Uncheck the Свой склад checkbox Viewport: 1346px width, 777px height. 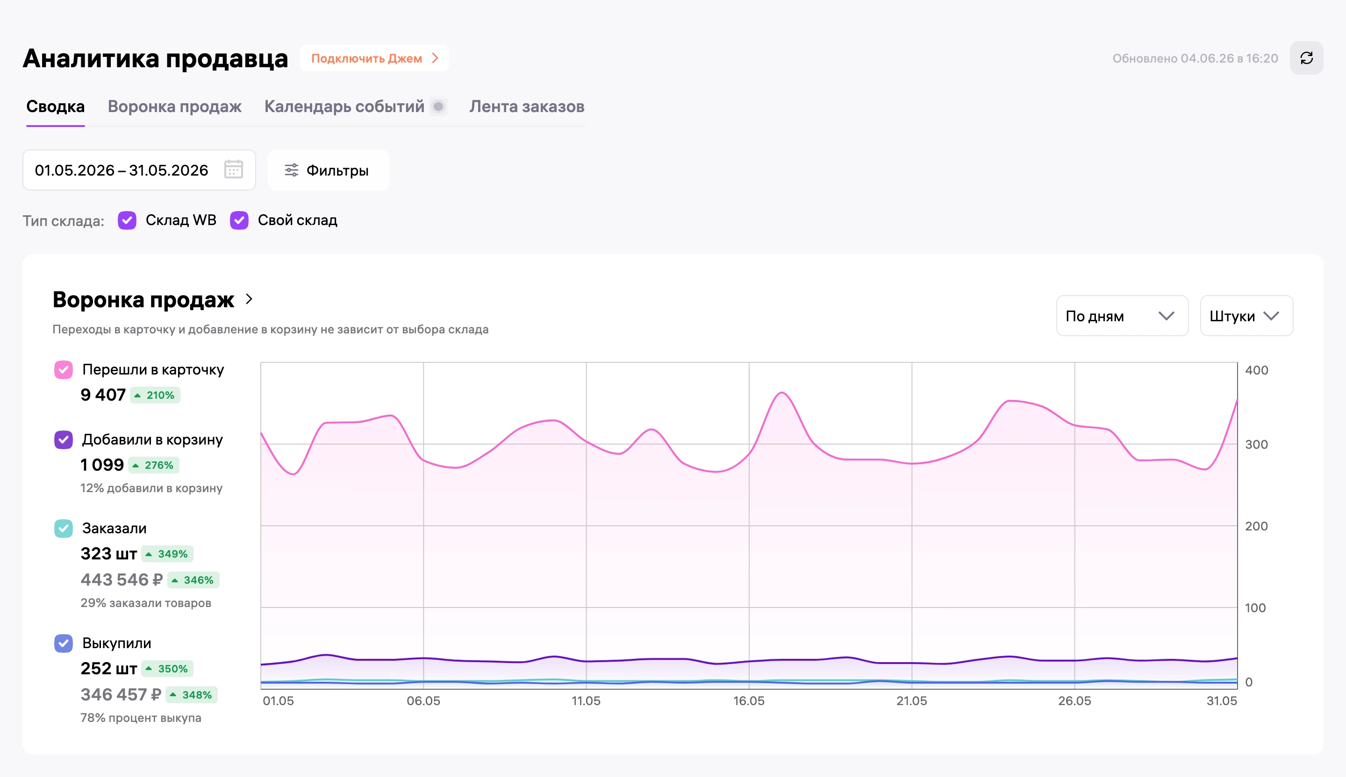click(239, 220)
